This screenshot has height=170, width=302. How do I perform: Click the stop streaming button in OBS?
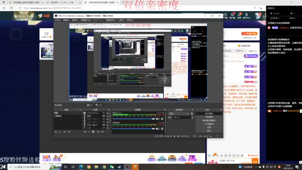(x=209, y=114)
